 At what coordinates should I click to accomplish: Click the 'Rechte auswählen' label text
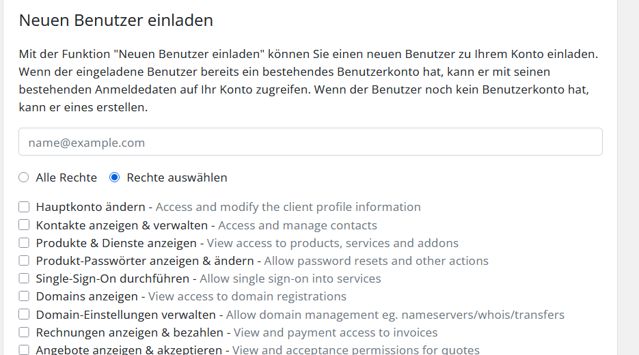pos(177,177)
